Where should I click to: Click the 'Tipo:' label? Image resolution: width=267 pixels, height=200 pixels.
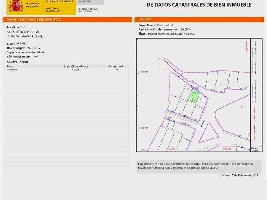tap(142, 34)
